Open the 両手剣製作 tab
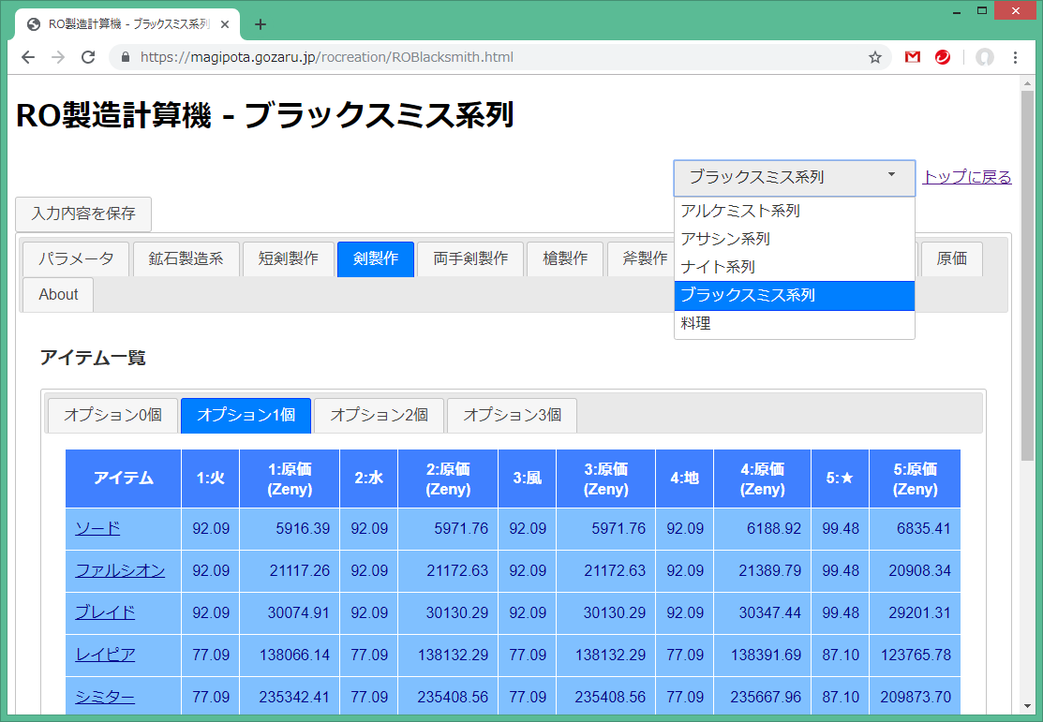 click(x=470, y=258)
